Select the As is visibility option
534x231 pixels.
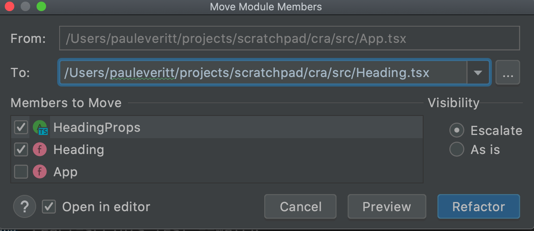457,150
